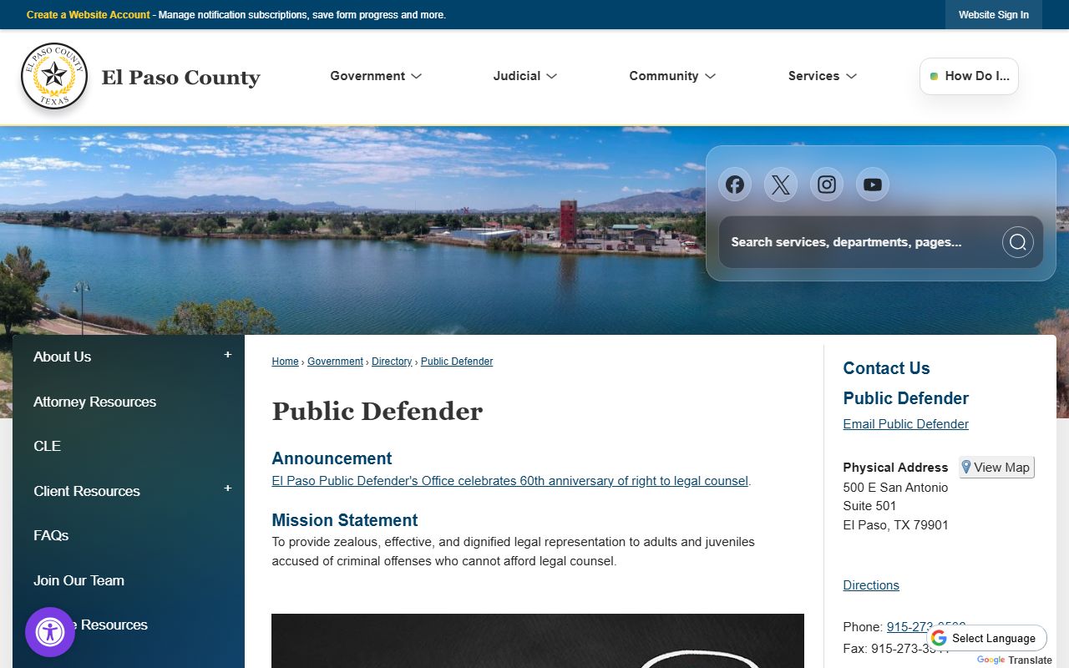
Task: Click the search magnifier icon
Action: coord(1017,242)
